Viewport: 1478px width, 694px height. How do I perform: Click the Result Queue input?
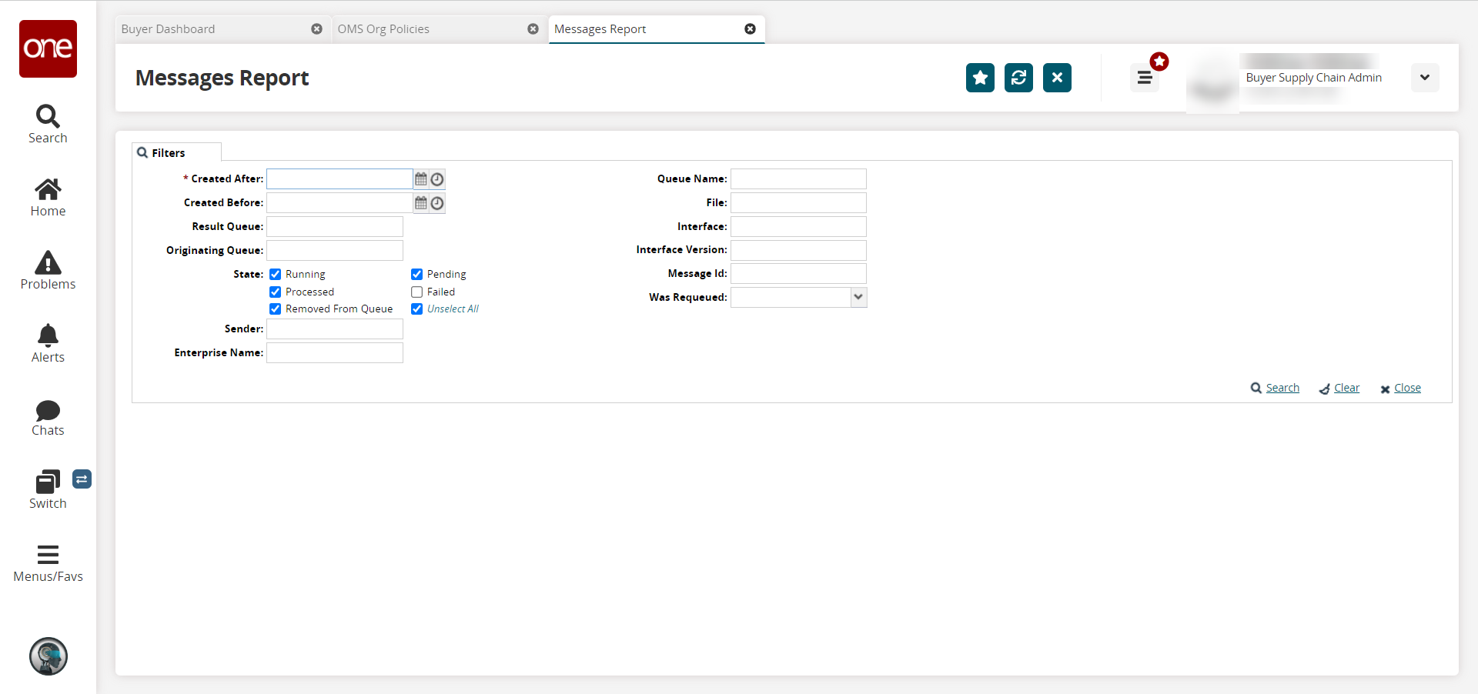click(x=335, y=227)
